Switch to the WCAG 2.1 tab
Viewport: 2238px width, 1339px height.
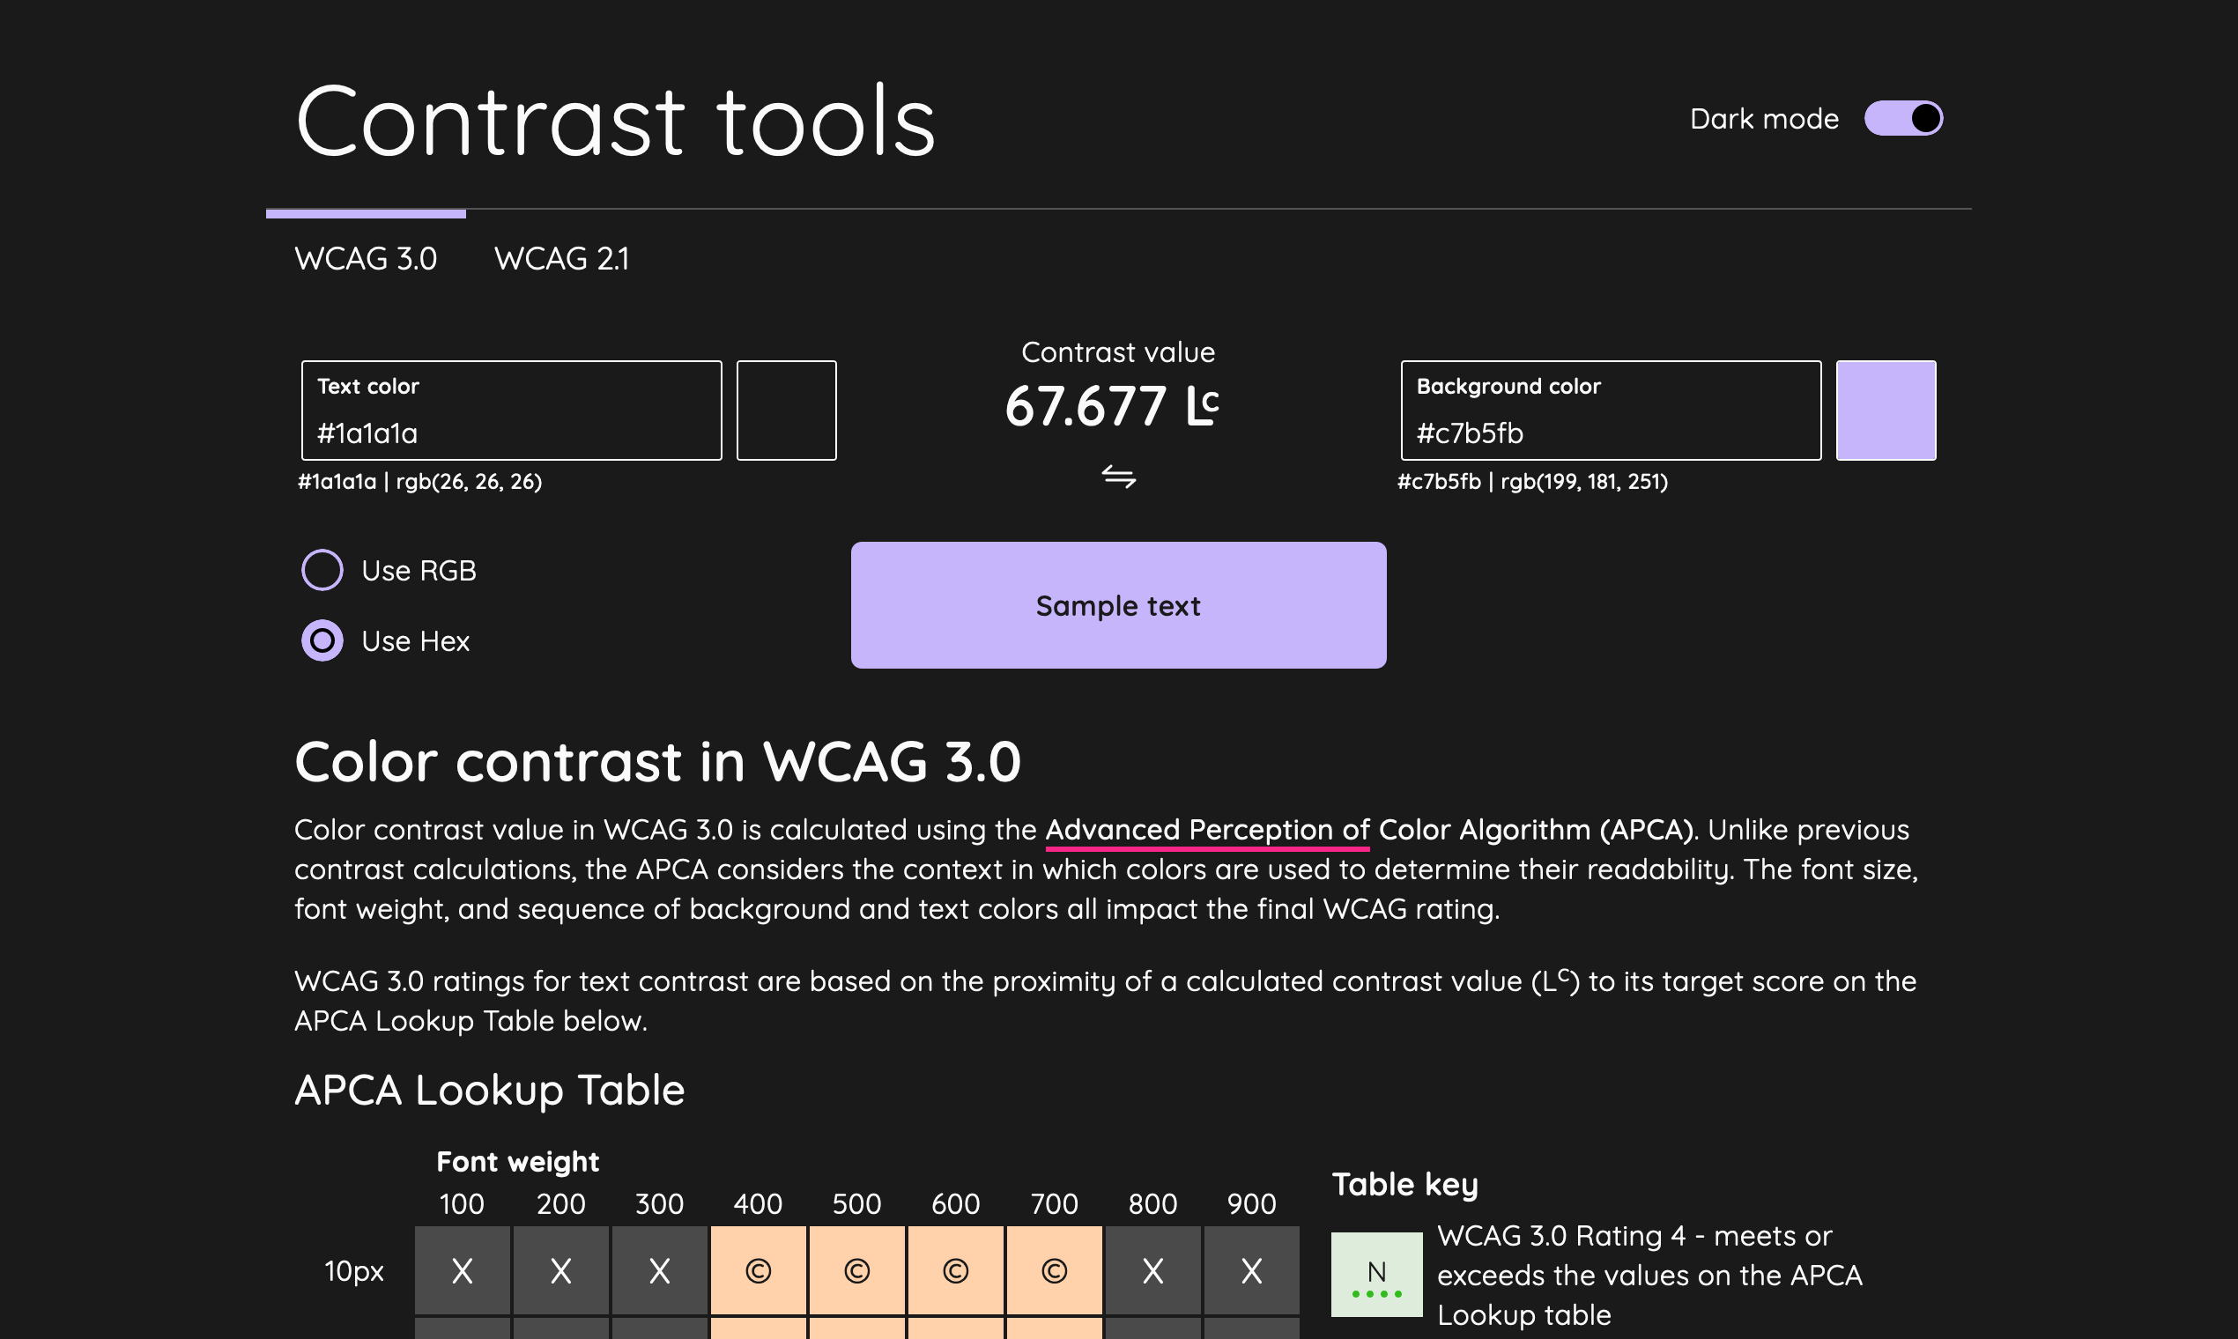pos(564,259)
